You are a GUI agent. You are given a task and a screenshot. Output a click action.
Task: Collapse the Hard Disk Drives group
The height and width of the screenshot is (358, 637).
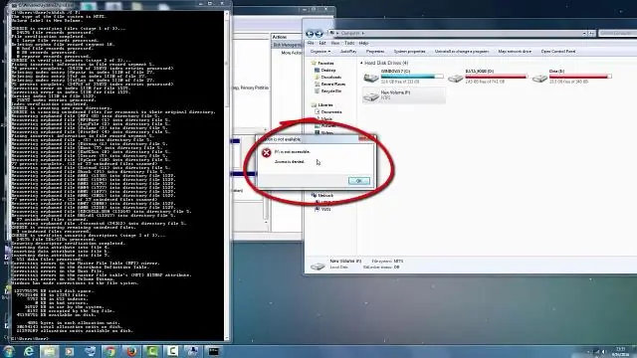click(x=361, y=63)
